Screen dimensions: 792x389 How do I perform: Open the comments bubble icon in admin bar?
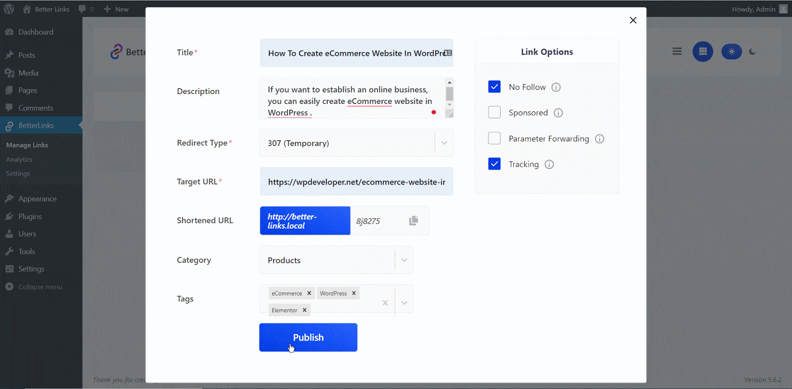[x=82, y=9]
